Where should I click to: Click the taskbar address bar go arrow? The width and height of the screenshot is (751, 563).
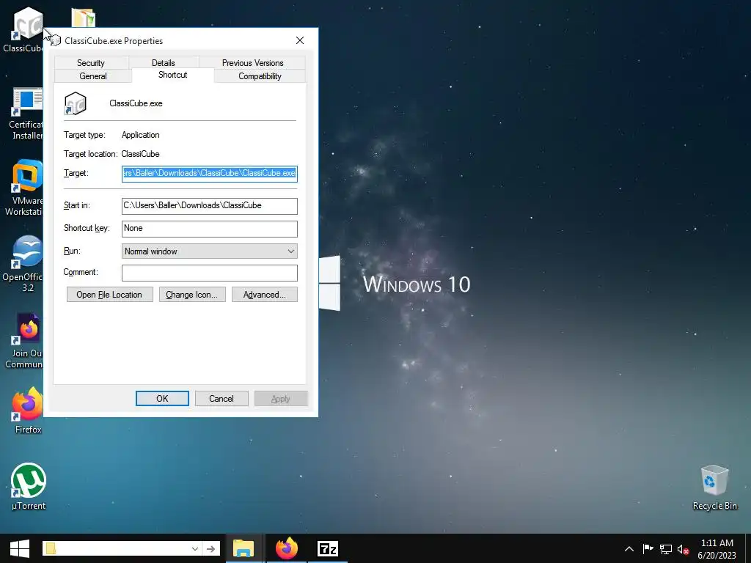coord(210,549)
